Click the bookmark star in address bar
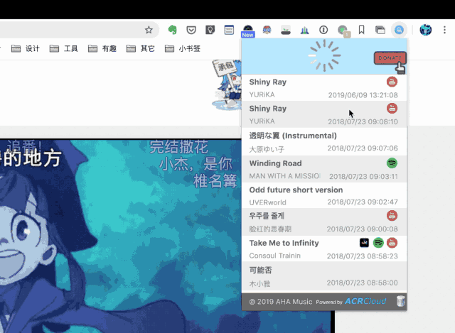This screenshot has width=455, height=333. point(149,30)
